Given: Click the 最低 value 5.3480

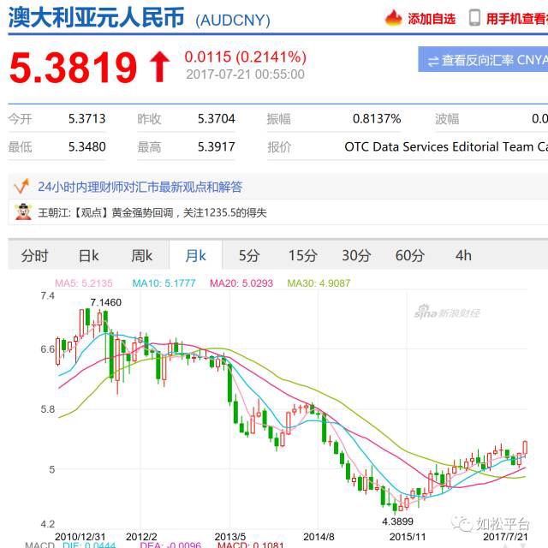Looking at the screenshot, I should click(87, 146).
